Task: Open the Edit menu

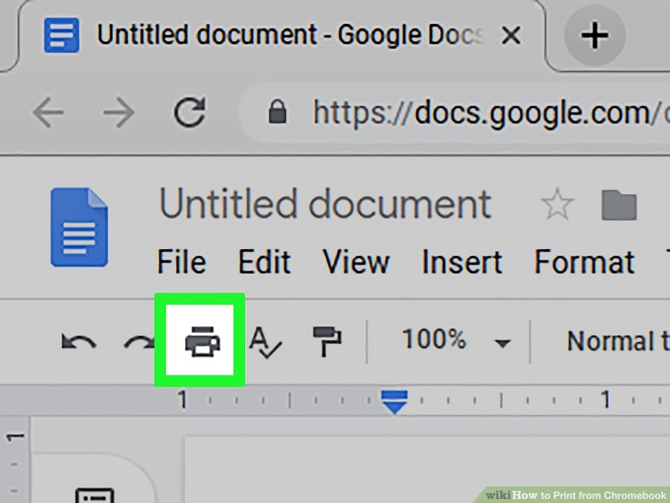Action: [x=264, y=262]
